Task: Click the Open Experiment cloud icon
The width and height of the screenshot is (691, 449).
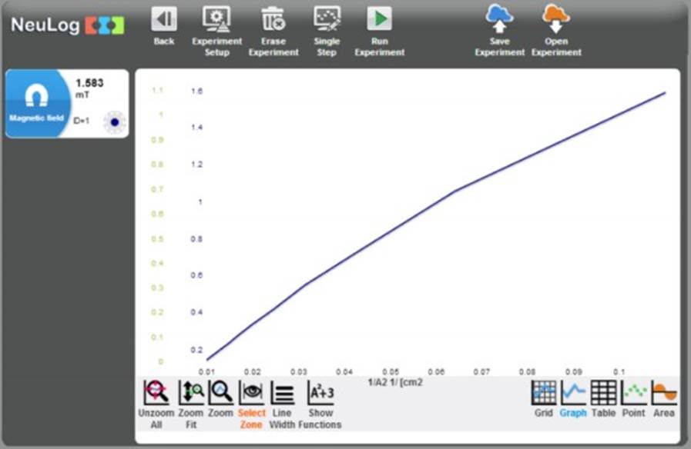Action: [x=555, y=18]
